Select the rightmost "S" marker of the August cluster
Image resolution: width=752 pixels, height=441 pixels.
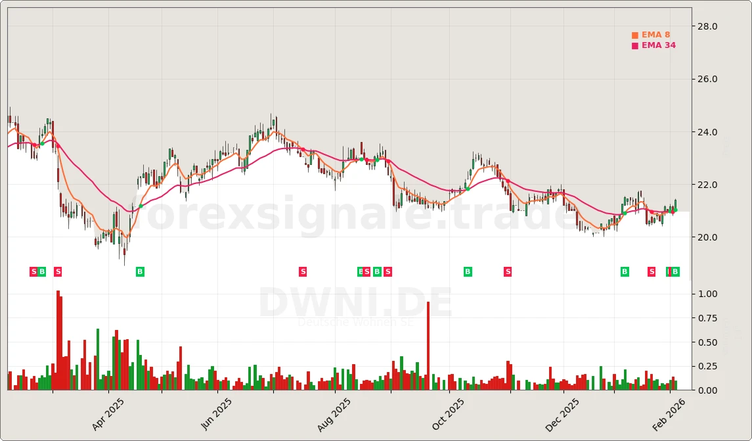point(387,271)
